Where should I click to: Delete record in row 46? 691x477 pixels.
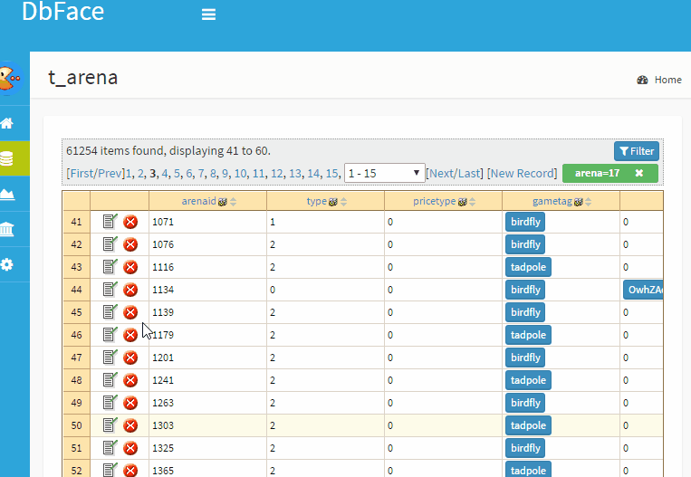click(130, 335)
